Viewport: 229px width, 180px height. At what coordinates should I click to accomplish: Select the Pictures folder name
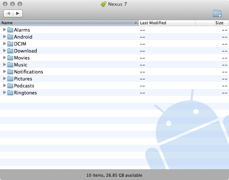click(23, 79)
